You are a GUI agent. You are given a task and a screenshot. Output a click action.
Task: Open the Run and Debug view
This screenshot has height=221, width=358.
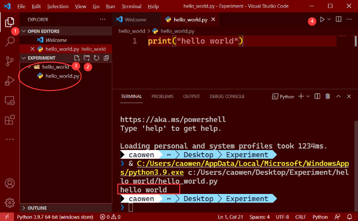click(x=10, y=81)
